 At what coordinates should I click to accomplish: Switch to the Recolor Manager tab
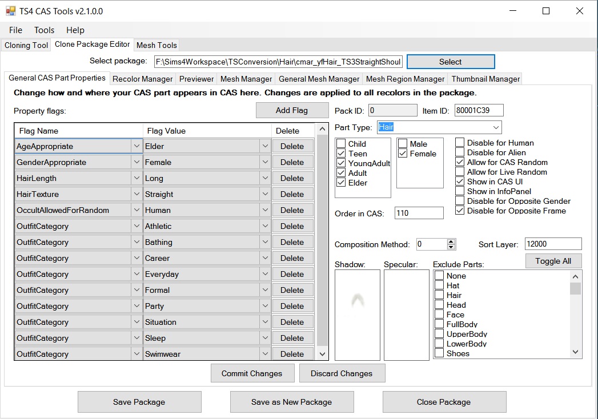coord(142,79)
